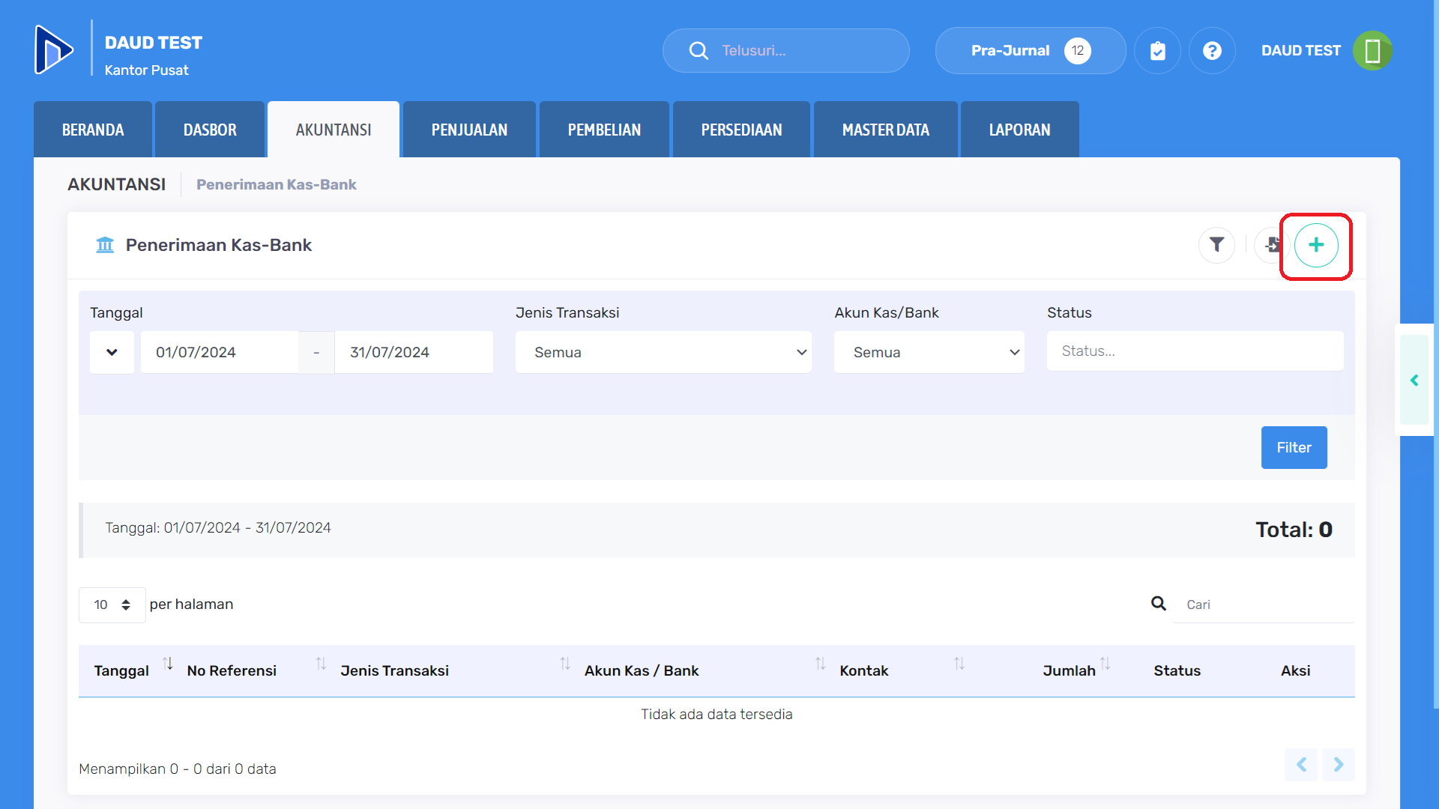Screen dimensions: 1439x809
Task: Click the blue Filter button
Action: (1294, 447)
